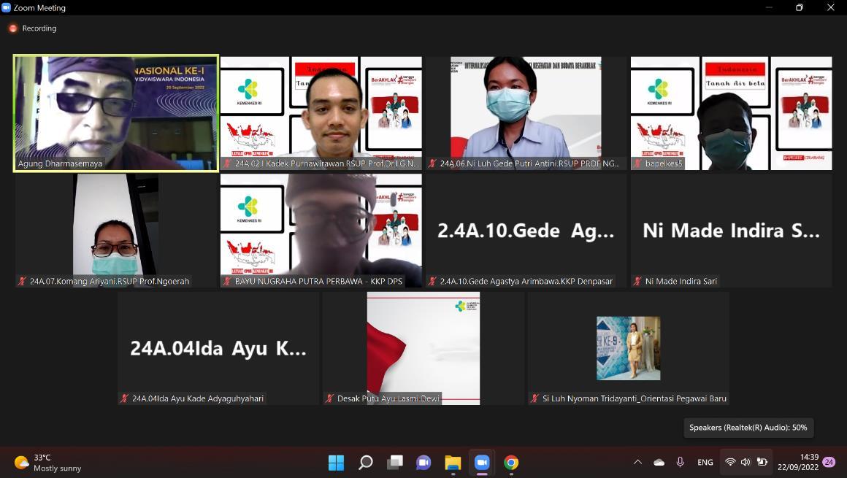
Task: Open the Teams Chat taskbar icon
Action: (x=423, y=463)
